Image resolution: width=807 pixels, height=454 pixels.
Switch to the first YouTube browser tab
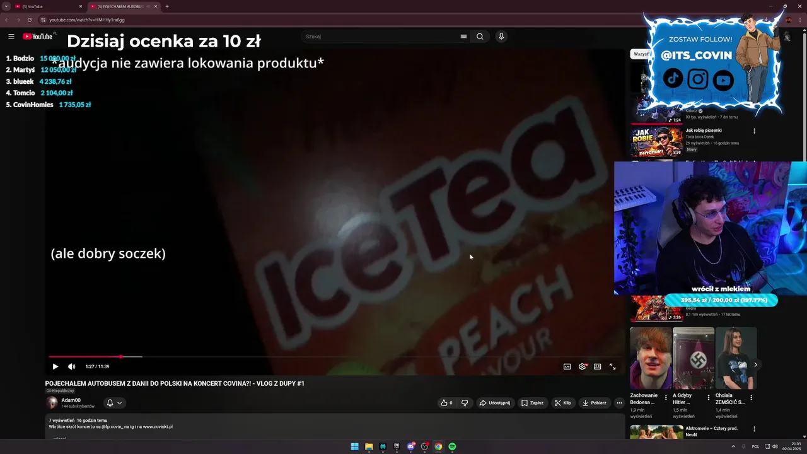[x=47, y=6]
